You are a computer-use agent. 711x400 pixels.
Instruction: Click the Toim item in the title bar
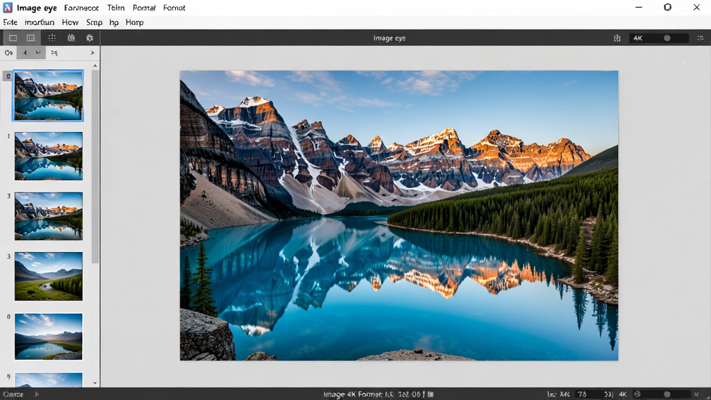116,8
